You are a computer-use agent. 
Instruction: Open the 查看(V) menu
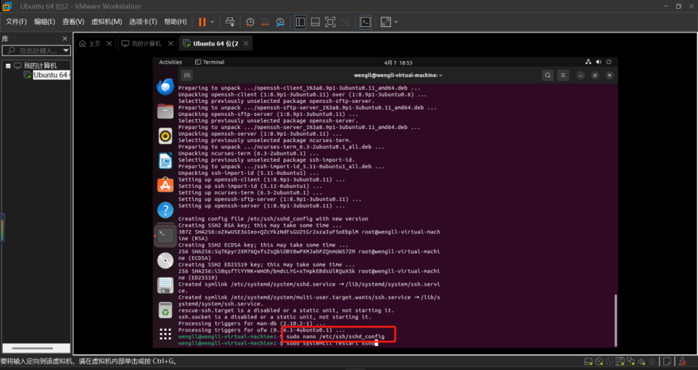[73, 22]
